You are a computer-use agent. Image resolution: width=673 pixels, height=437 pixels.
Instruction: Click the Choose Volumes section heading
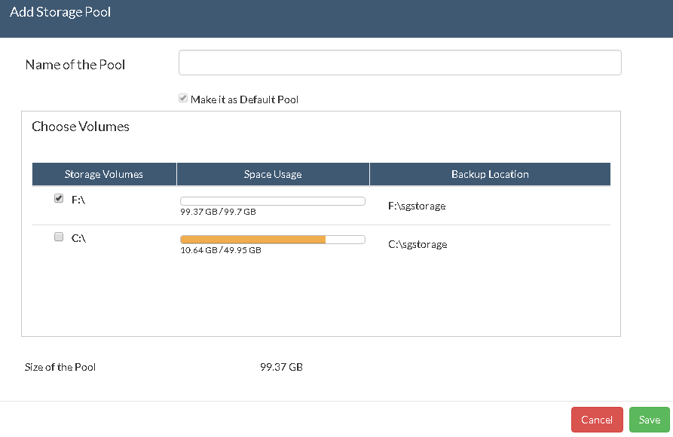click(80, 127)
